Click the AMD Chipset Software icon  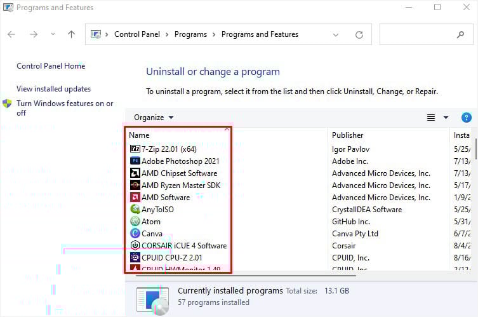135,173
